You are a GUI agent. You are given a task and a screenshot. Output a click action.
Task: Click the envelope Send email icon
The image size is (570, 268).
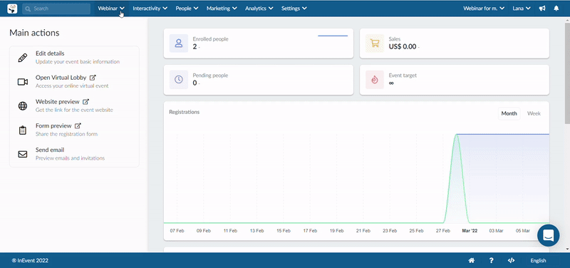tap(23, 154)
